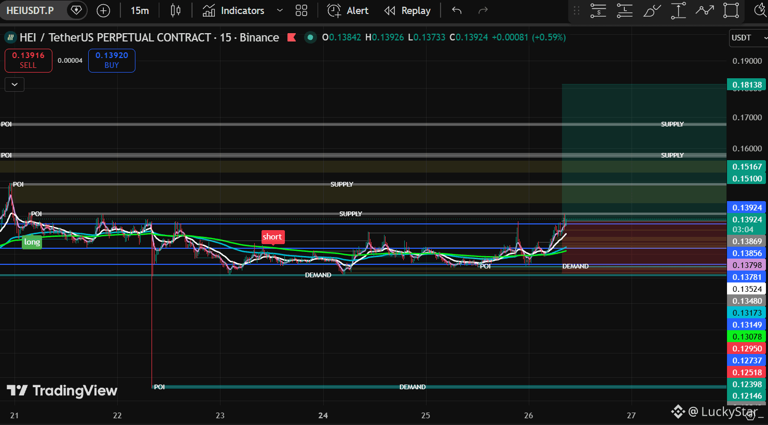The height and width of the screenshot is (425, 768).
Task: Click date 26 on time axis
Action: coord(528,415)
